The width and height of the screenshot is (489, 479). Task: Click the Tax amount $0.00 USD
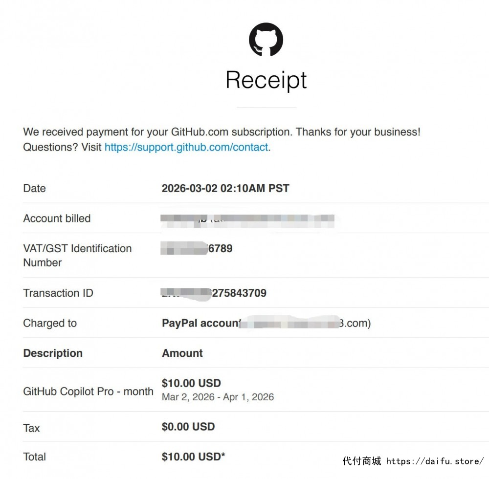point(188,427)
